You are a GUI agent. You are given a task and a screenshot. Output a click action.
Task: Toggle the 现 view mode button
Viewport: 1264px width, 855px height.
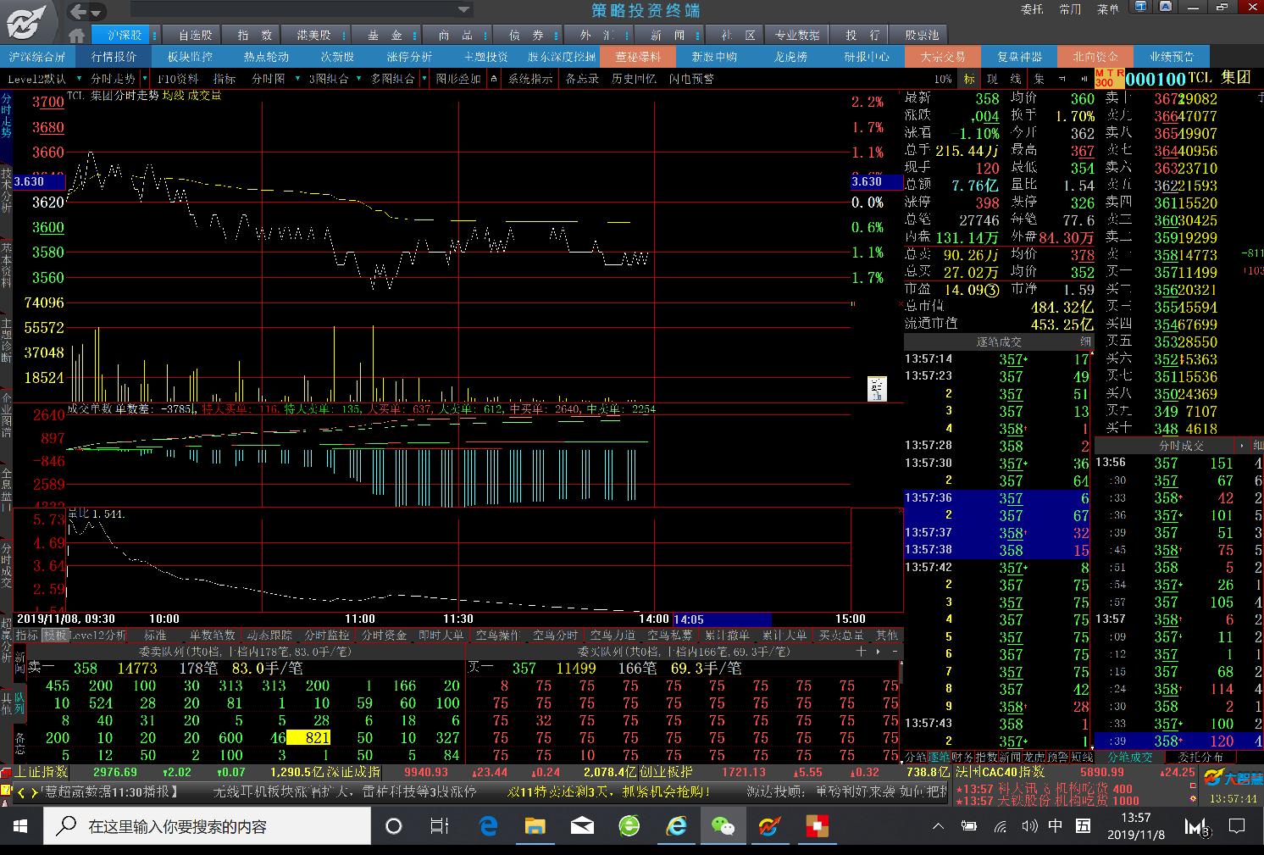pyautogui.click(x=992, y=79)
